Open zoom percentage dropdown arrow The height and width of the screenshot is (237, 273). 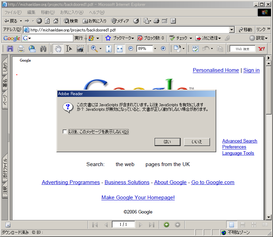(x=155, y=48)
